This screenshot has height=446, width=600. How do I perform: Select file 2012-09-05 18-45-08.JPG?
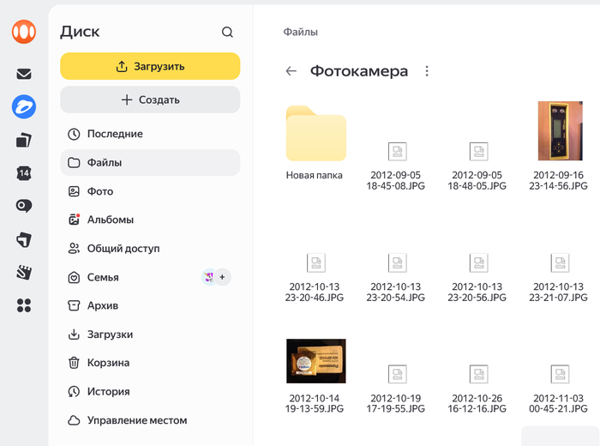396,165
